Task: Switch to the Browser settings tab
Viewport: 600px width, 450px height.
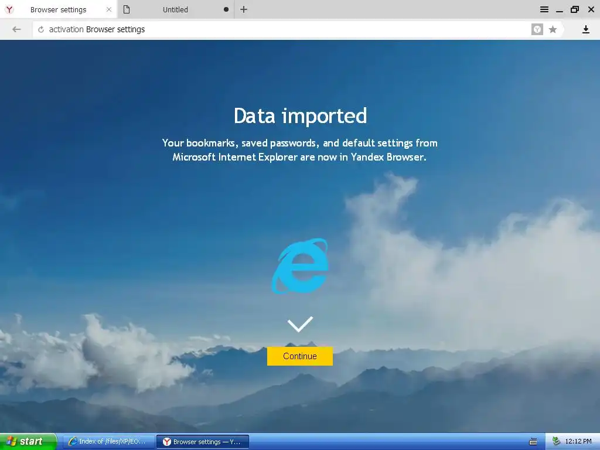Action: click(59, 9)
